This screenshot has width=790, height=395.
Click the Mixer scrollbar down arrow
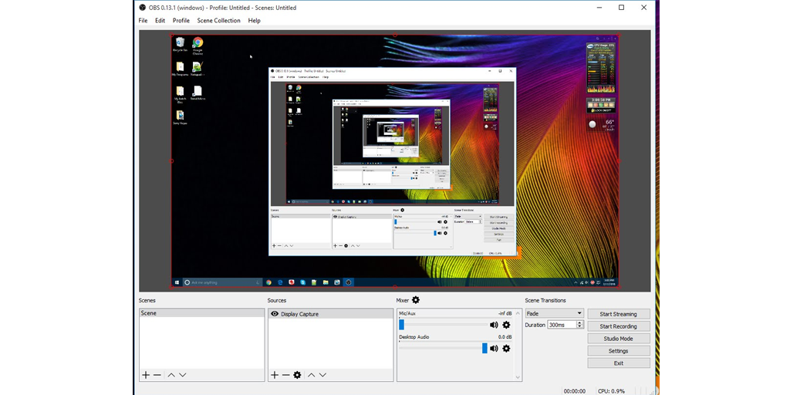(518, 376)
